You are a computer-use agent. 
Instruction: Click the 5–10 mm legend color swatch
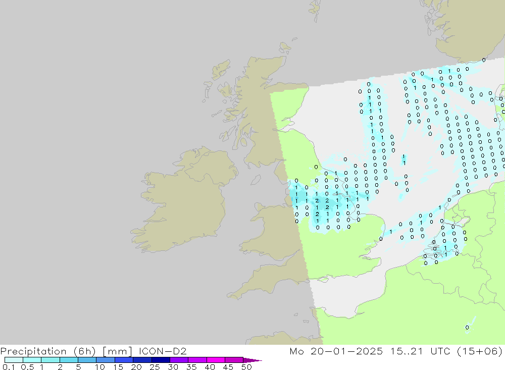pyautogui.click(x=87, y=360)
